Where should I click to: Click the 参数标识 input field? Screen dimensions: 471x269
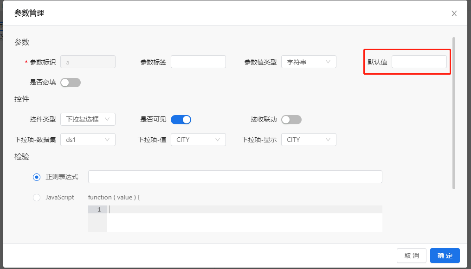(x=88, y=62)
